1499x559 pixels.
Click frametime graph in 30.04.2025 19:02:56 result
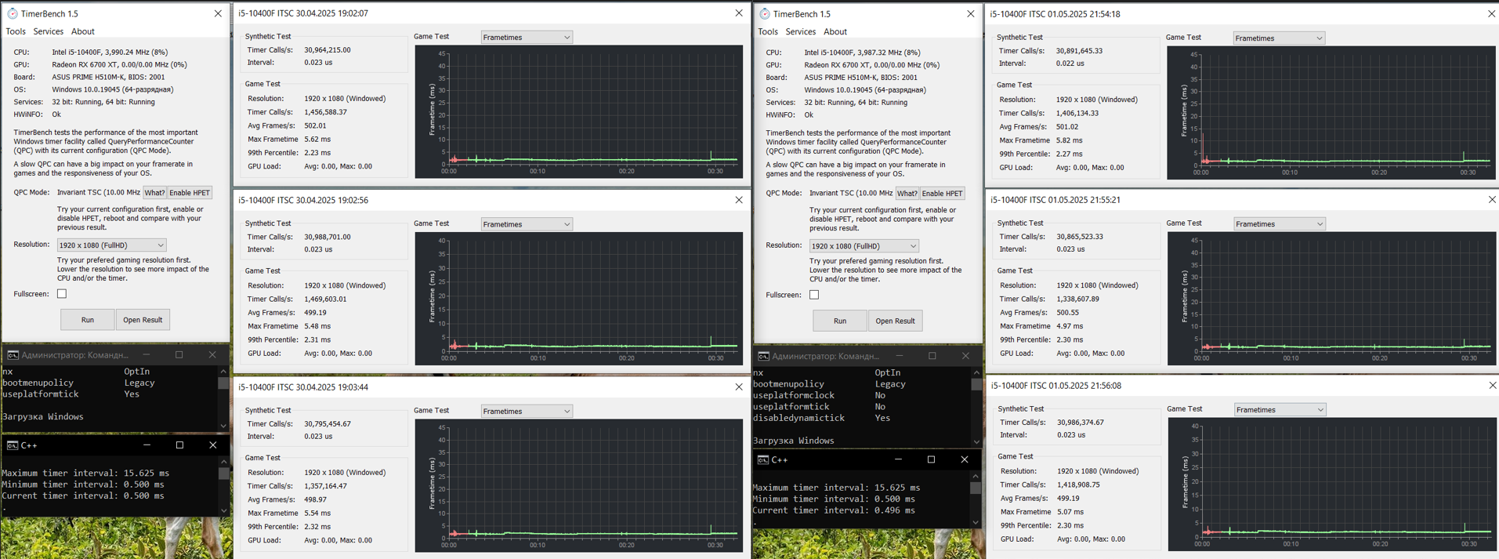point(578,298)
